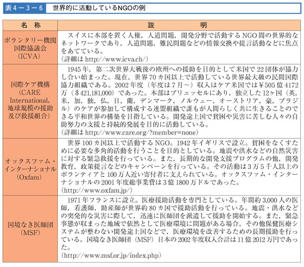
Task: Click the URL http://www.care.org/?member=none
Action: 140,133
